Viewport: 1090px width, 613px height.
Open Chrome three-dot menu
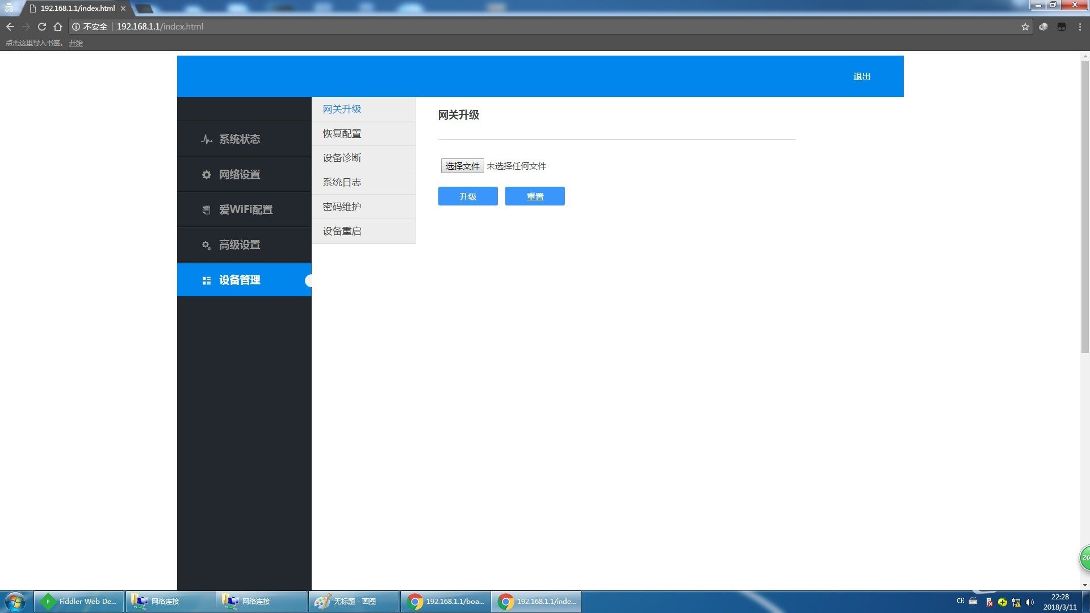click(1080, 27)
